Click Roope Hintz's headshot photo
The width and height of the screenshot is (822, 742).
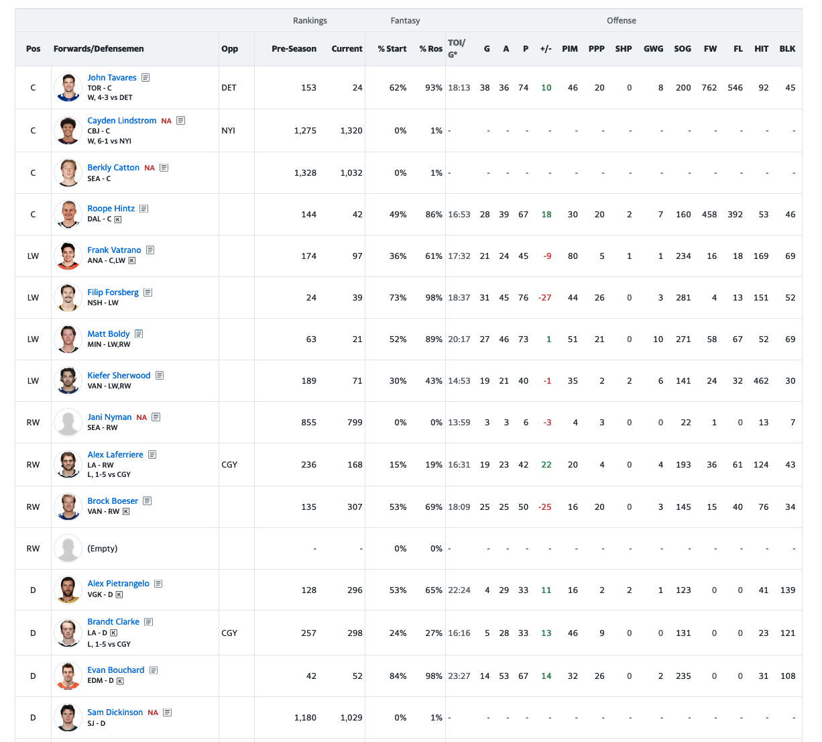pos(68,215)
